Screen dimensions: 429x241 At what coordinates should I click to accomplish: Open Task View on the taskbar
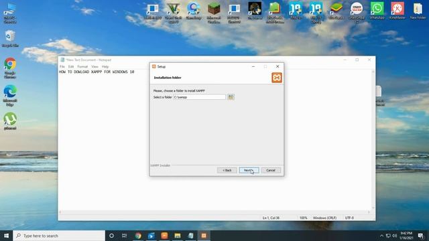click(124, 236)
